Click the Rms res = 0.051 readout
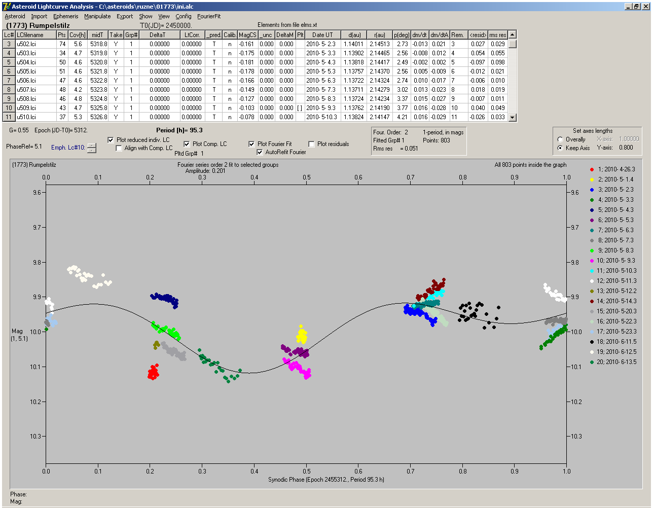The width and height of the screenshot is (653, 508). coord(395,149)
